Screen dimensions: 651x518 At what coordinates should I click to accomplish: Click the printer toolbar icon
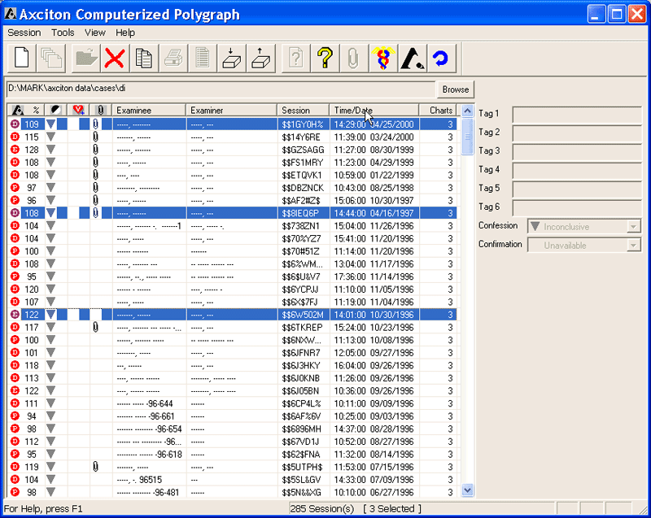[x=173, y=58]
